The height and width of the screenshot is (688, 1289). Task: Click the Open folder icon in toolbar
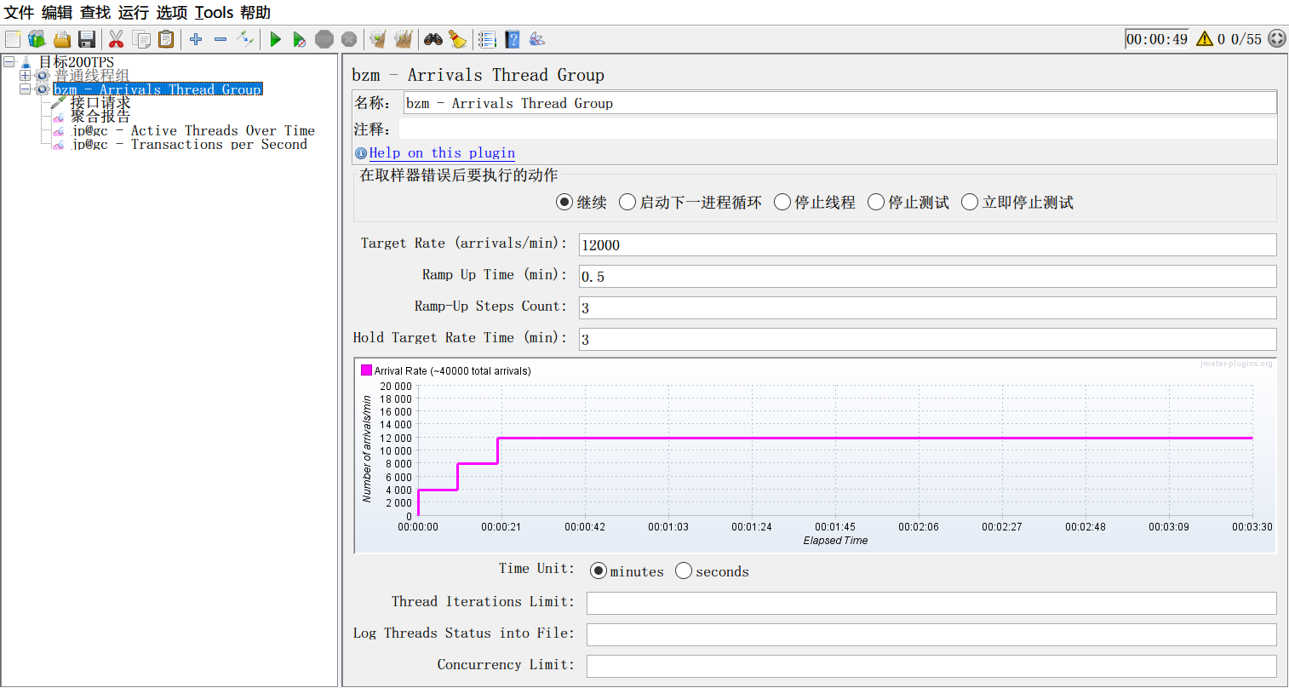point(62,39)
